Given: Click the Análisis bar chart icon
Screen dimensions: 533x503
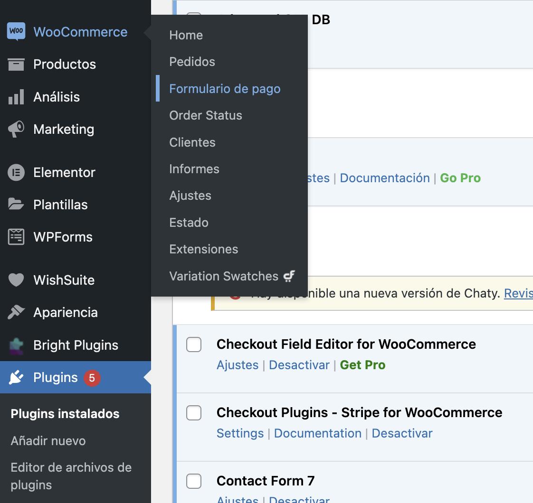Looking at the screenshot, I should click(x=16, y=97).
